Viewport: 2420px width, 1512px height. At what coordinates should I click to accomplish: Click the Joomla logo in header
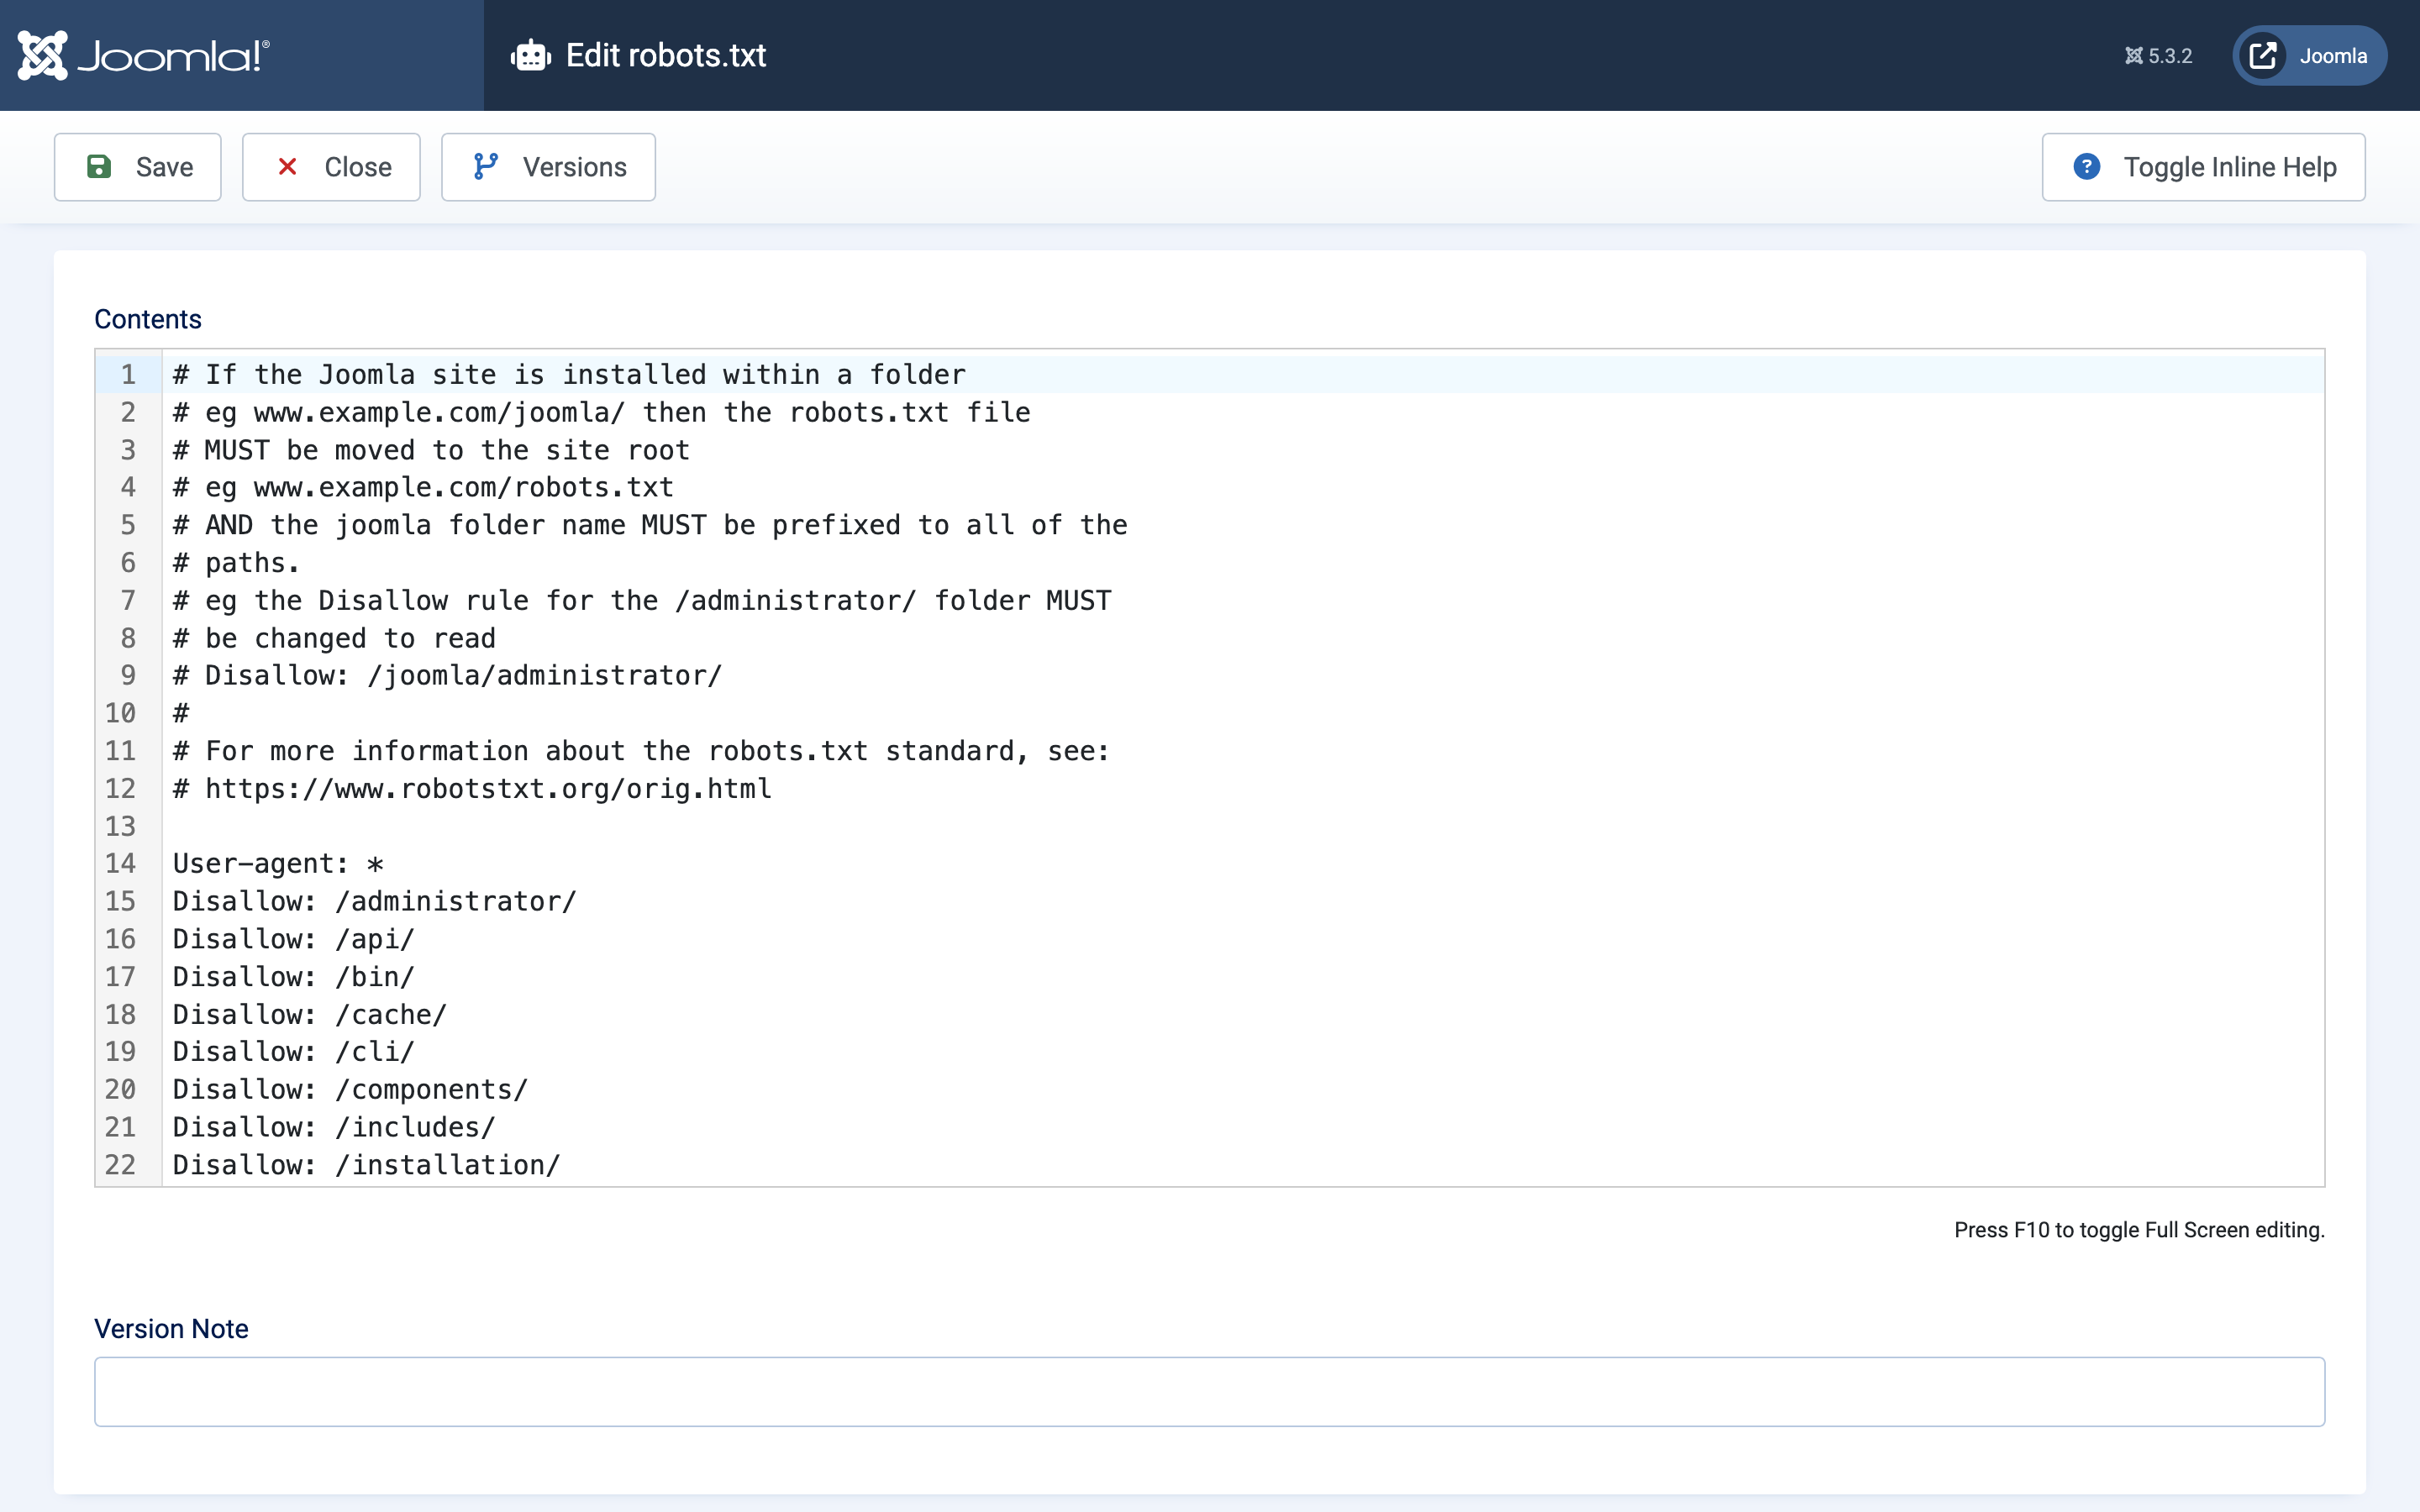(x=143, y=55)
